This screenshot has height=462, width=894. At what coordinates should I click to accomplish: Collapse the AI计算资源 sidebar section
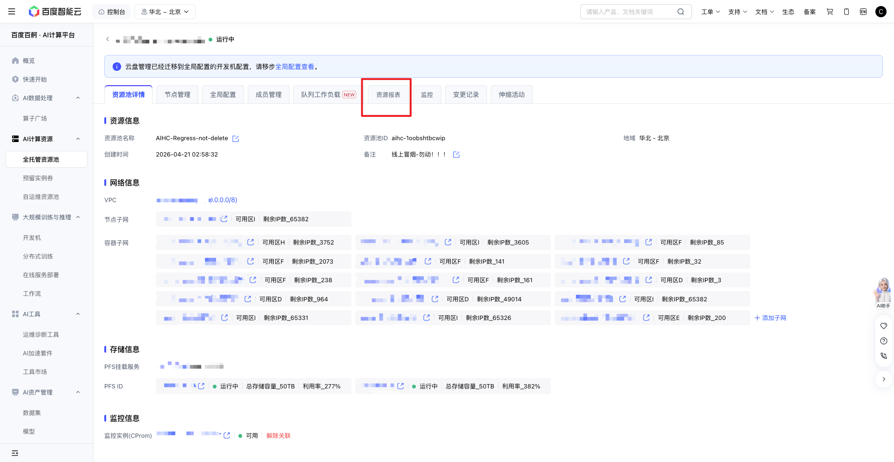78,139
